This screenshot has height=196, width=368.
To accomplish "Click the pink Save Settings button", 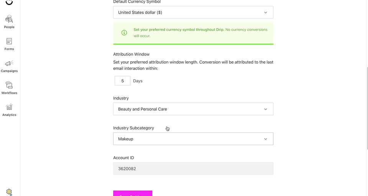I will click(133, 193).
